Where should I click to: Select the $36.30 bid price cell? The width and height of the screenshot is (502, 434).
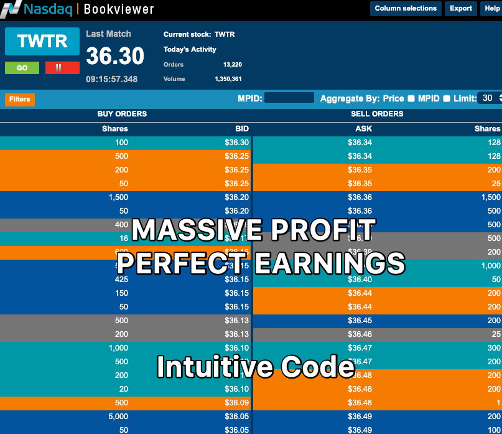tap(236, 143)
